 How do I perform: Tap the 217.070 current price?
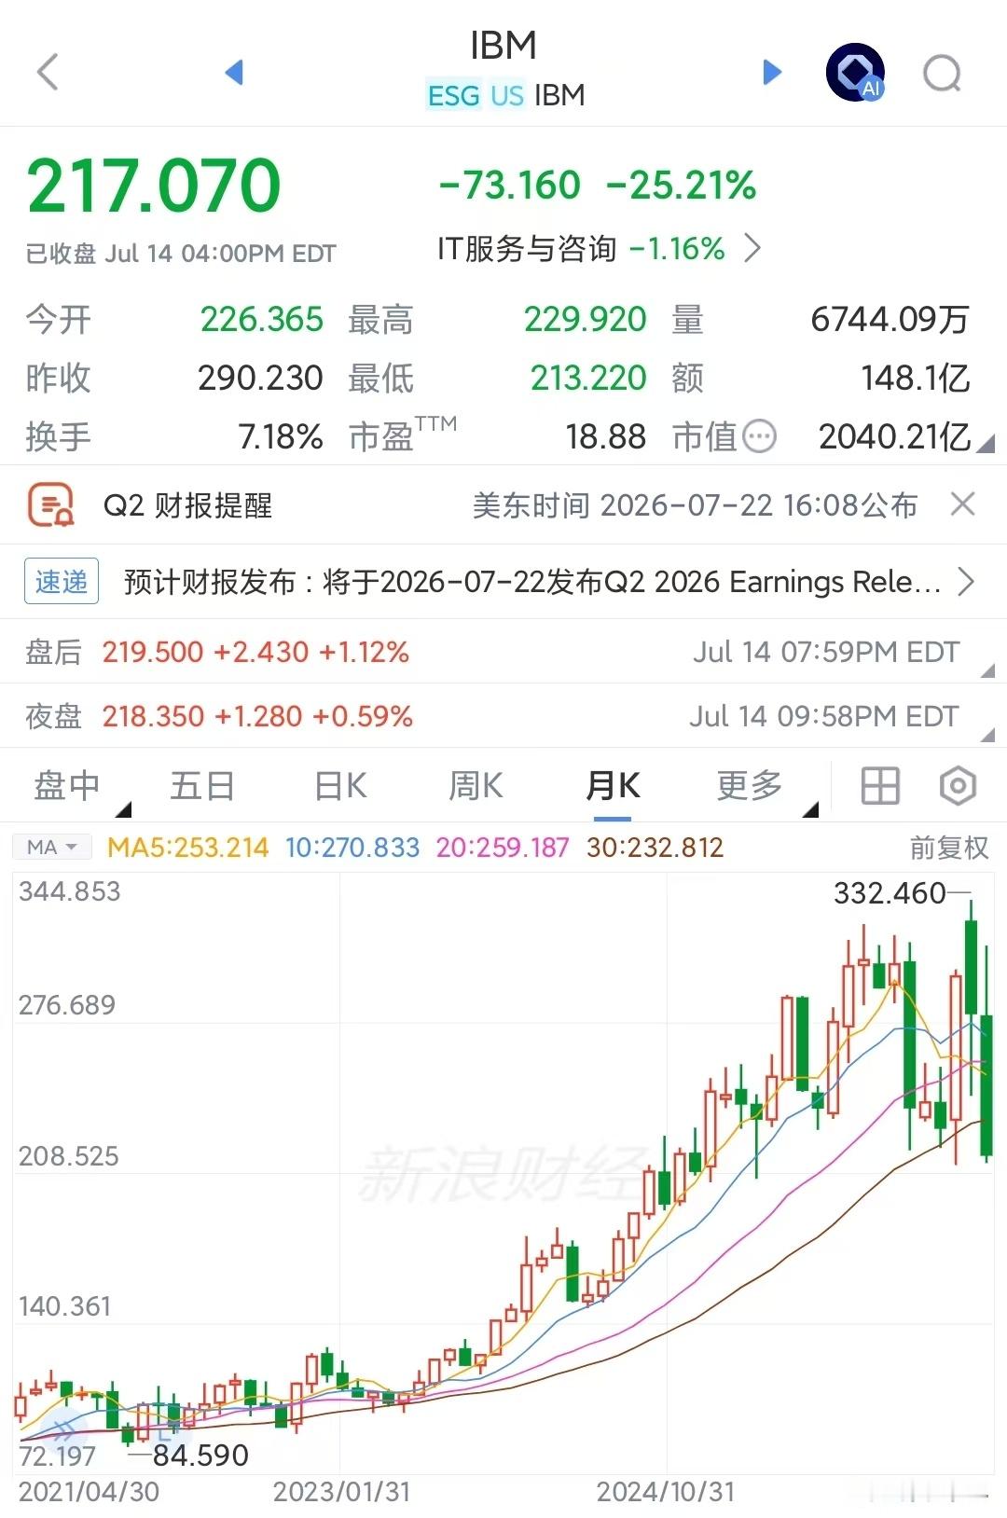click(153, 185)
